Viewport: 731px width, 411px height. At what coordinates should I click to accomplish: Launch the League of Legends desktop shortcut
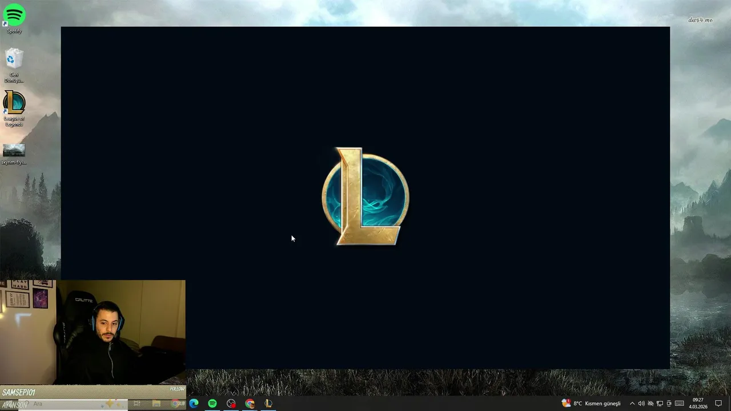pyautogui.click(x=14, y=109)
